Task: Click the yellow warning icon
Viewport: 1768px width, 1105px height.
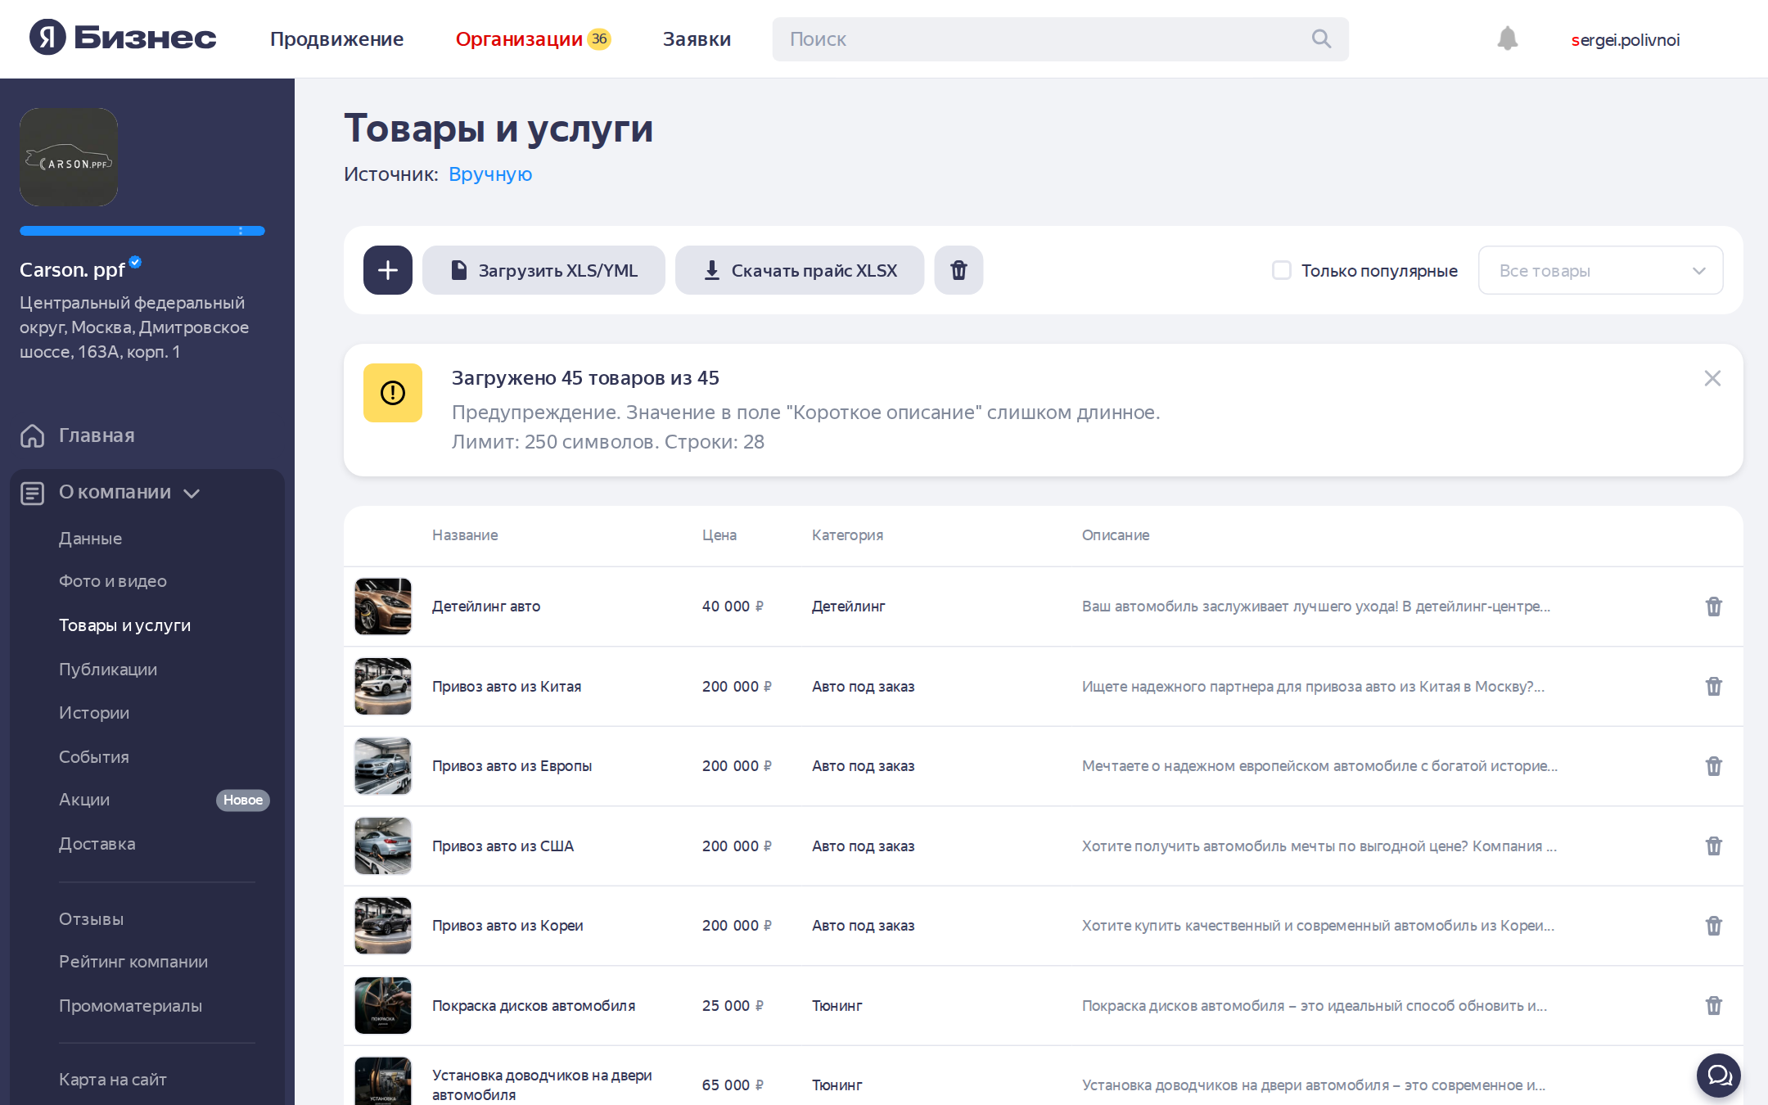Action: tap(393, 393)
